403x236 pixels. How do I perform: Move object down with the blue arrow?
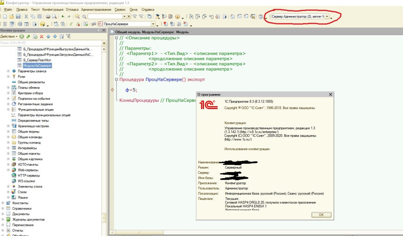tap(55, 36)
